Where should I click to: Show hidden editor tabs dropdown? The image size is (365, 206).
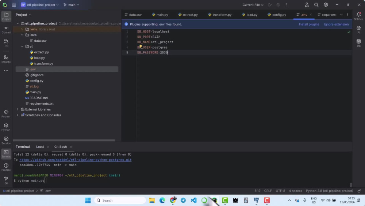[341, 15]
